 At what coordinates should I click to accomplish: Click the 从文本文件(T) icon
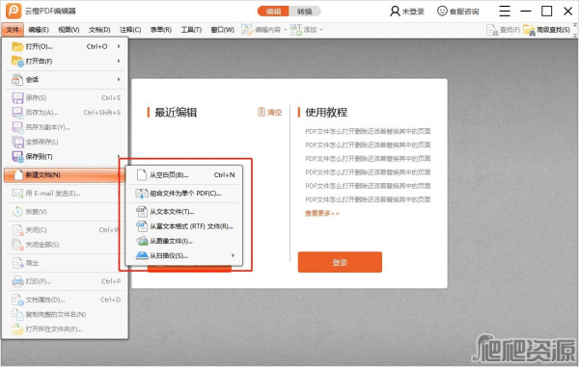(x=142, y=212)
